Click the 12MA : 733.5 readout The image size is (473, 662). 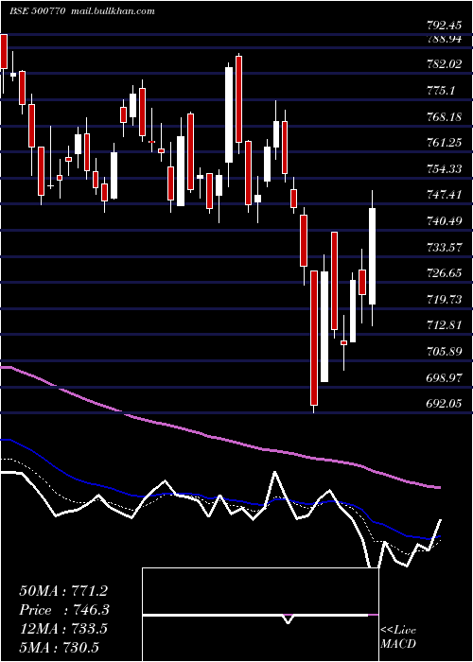63,628
